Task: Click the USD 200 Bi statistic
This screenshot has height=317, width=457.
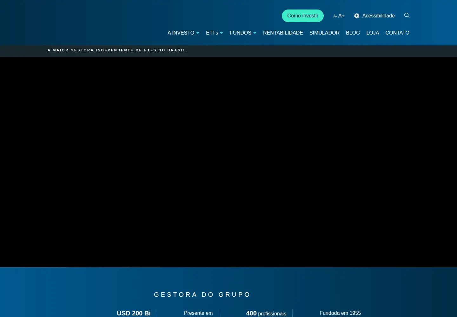Action: (x=134, y=313)
